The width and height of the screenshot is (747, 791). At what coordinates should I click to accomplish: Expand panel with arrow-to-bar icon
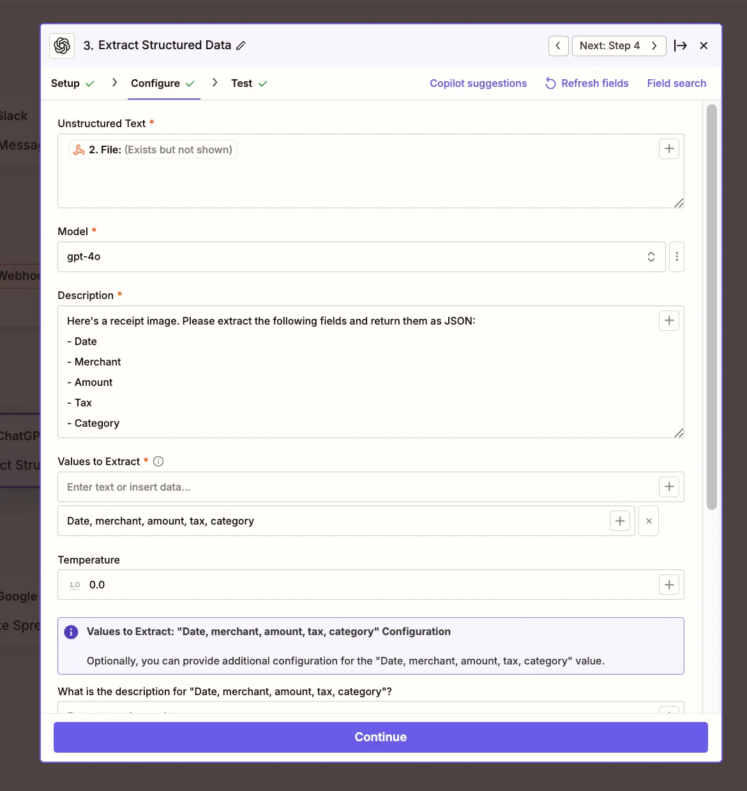[x=681, y=45]
